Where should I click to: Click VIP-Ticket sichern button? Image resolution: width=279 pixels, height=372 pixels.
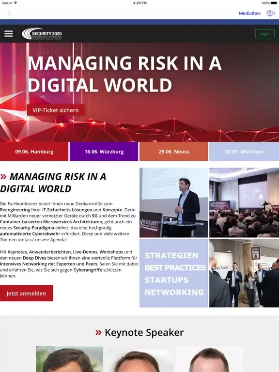pos(56,110)
